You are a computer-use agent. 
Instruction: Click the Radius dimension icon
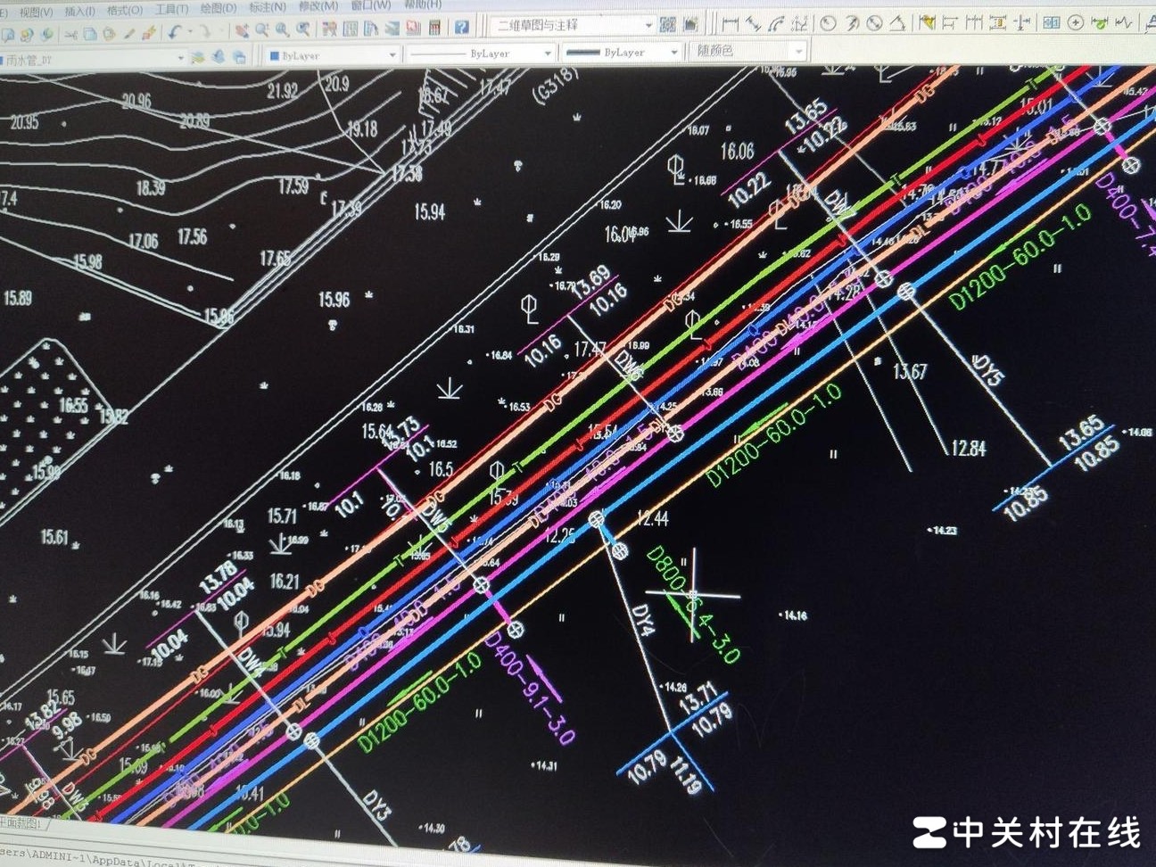coord(829,24)
